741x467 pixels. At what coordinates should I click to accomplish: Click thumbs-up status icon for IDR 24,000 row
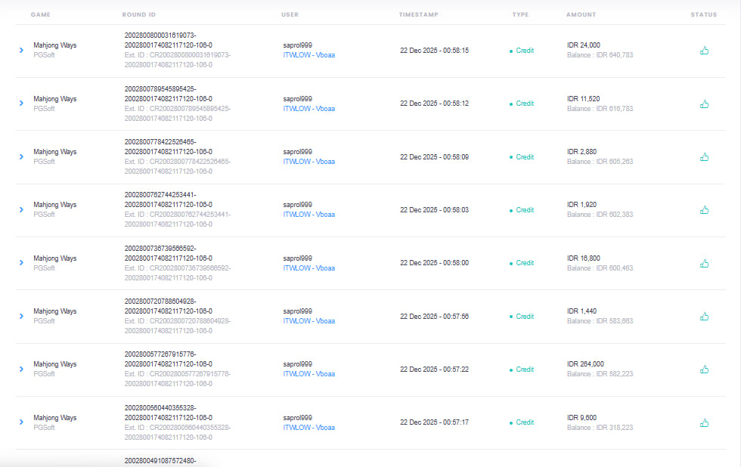coord(704,51)
